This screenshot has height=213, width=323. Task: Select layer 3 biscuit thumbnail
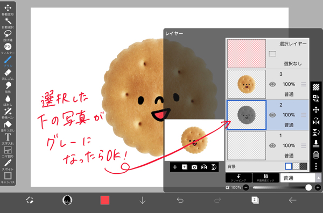pyautogui.click(x=247, y=84)
